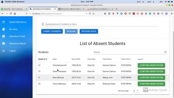Open Attendance Report in sidebar
174x98 pixels.
(x=17, y=44)
